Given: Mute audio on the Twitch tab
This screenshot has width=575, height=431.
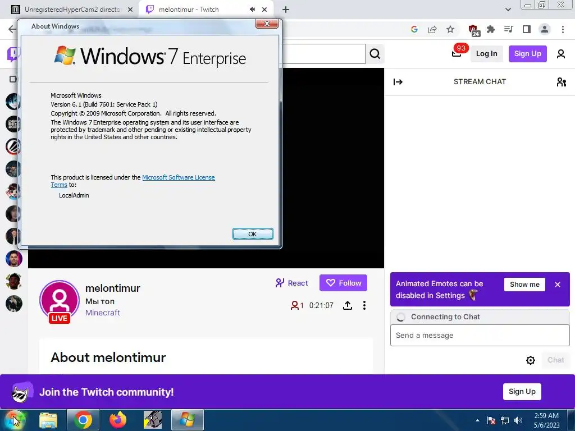Looking at the screenshot, I should (x=252, y=10).
